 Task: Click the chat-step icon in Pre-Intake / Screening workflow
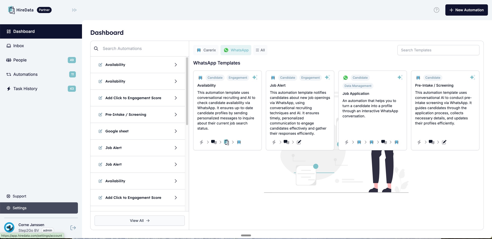(432, 142)
